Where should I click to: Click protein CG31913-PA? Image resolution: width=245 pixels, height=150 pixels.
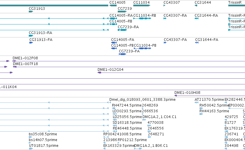pos(31,43)
